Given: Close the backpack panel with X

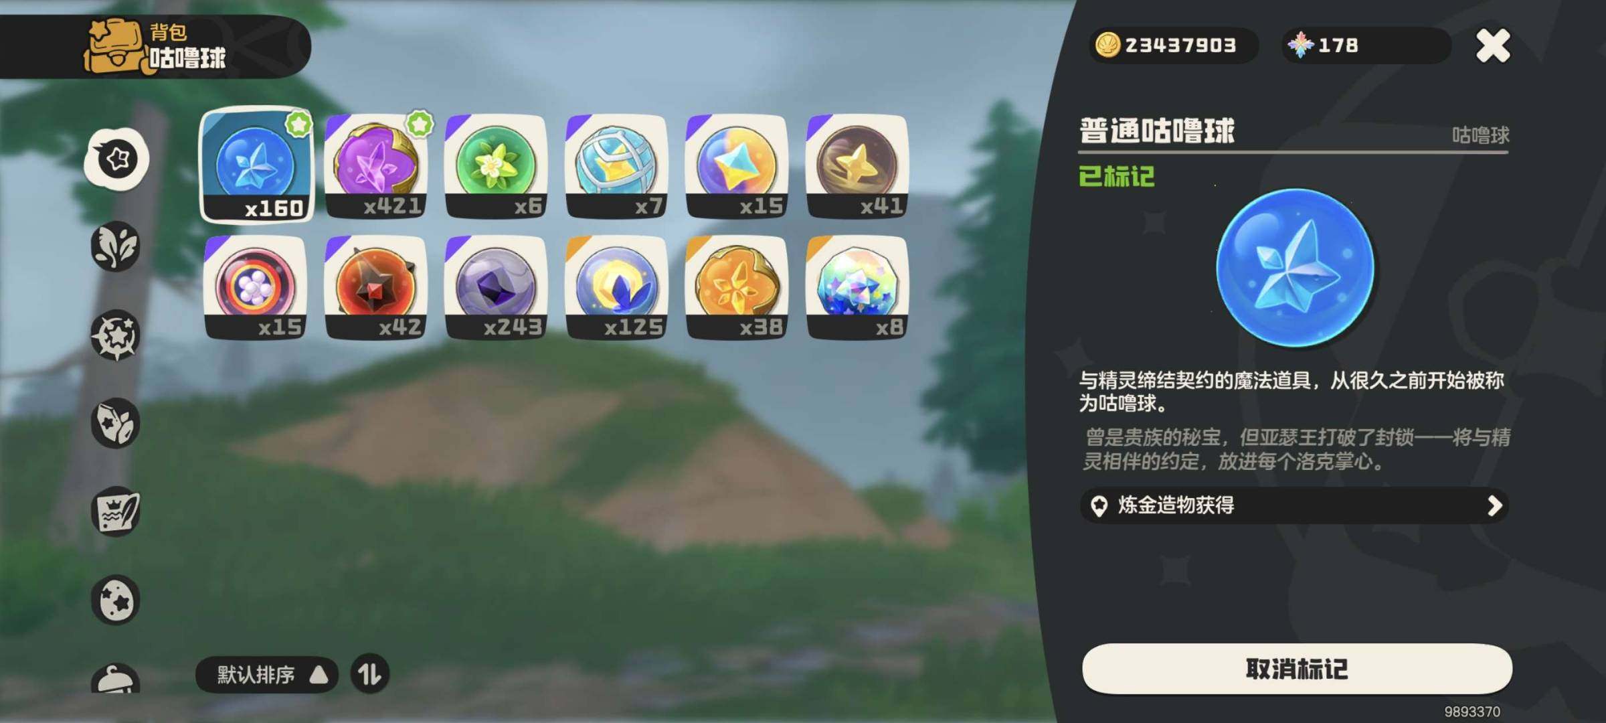Looking at the screenshot, I should [1493, 46].
